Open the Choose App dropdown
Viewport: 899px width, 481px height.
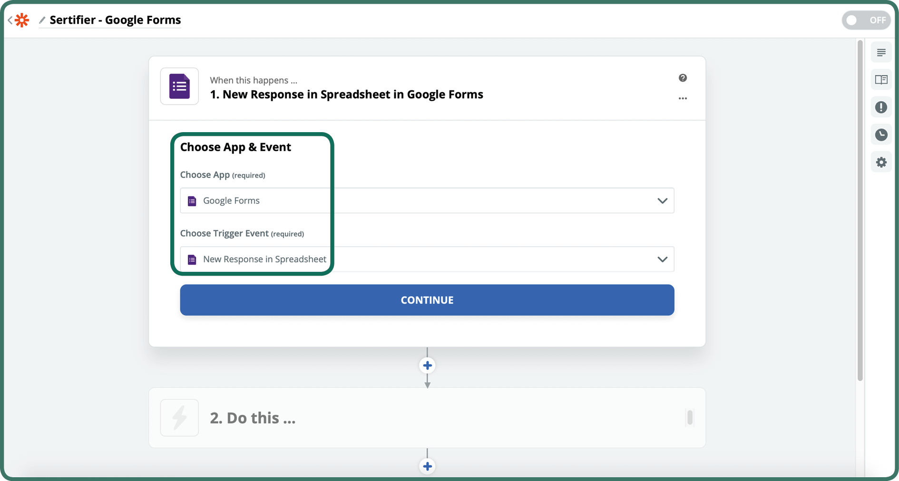(x=427, y=201)
